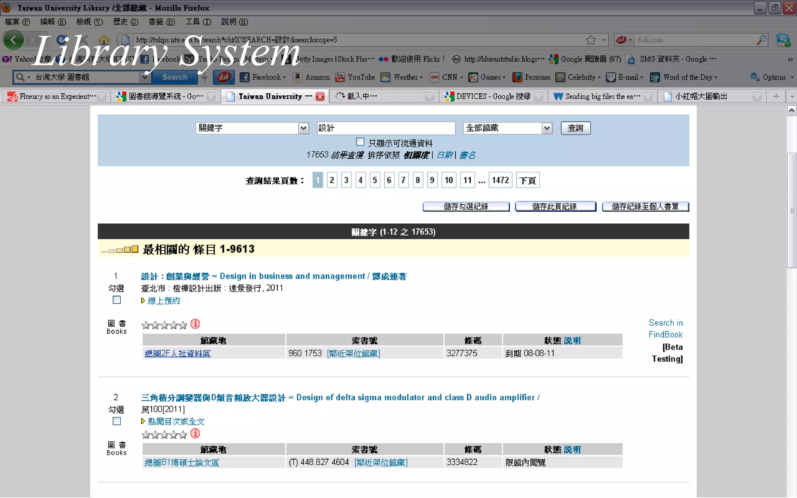Image resolution: width=797 pixels, height=498 pixels.
Task: Expand the tab list dropdown arrow
Action: 792,96
